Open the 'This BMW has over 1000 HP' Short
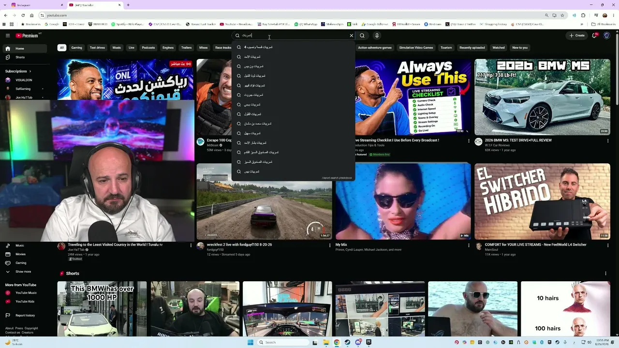 [x=102, y=309]
